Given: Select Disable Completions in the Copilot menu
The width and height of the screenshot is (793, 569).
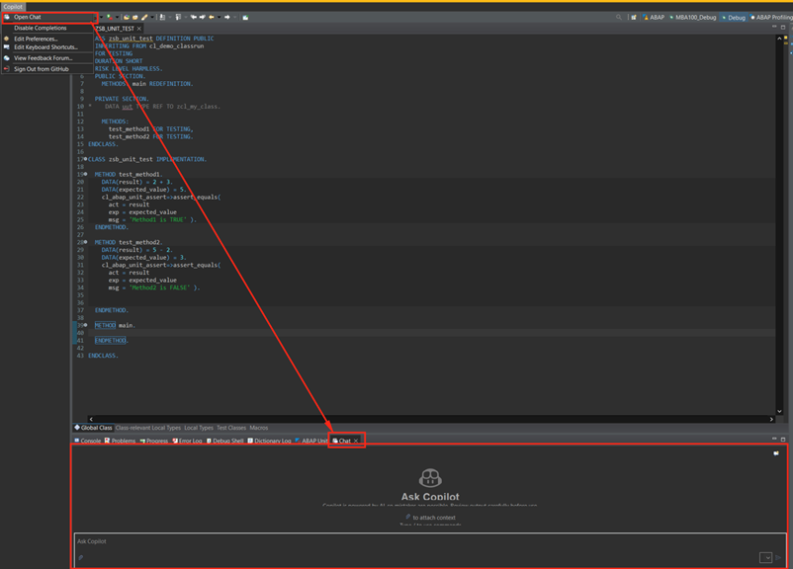Looking at the screenshot, I should coord(48,28).
